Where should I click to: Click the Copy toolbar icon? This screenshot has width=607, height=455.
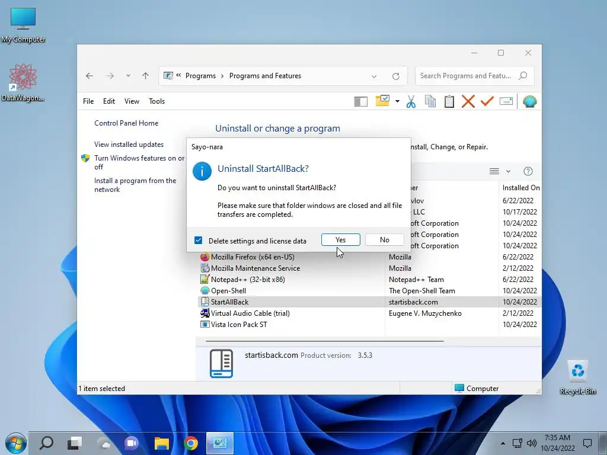(x=430, y=101)
